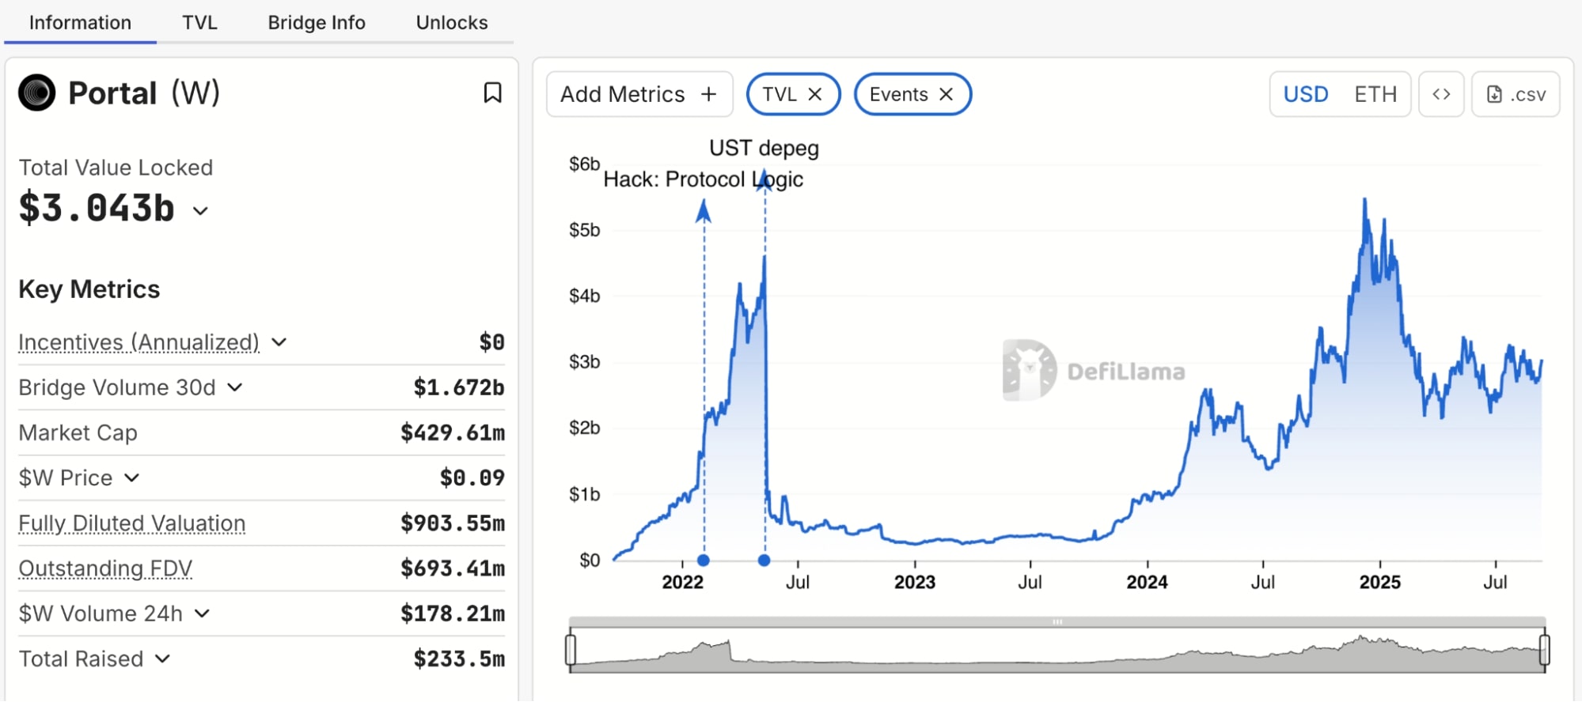Expand Bridge Volume 30d row
1582x702 pixels.
click(235, 387)
